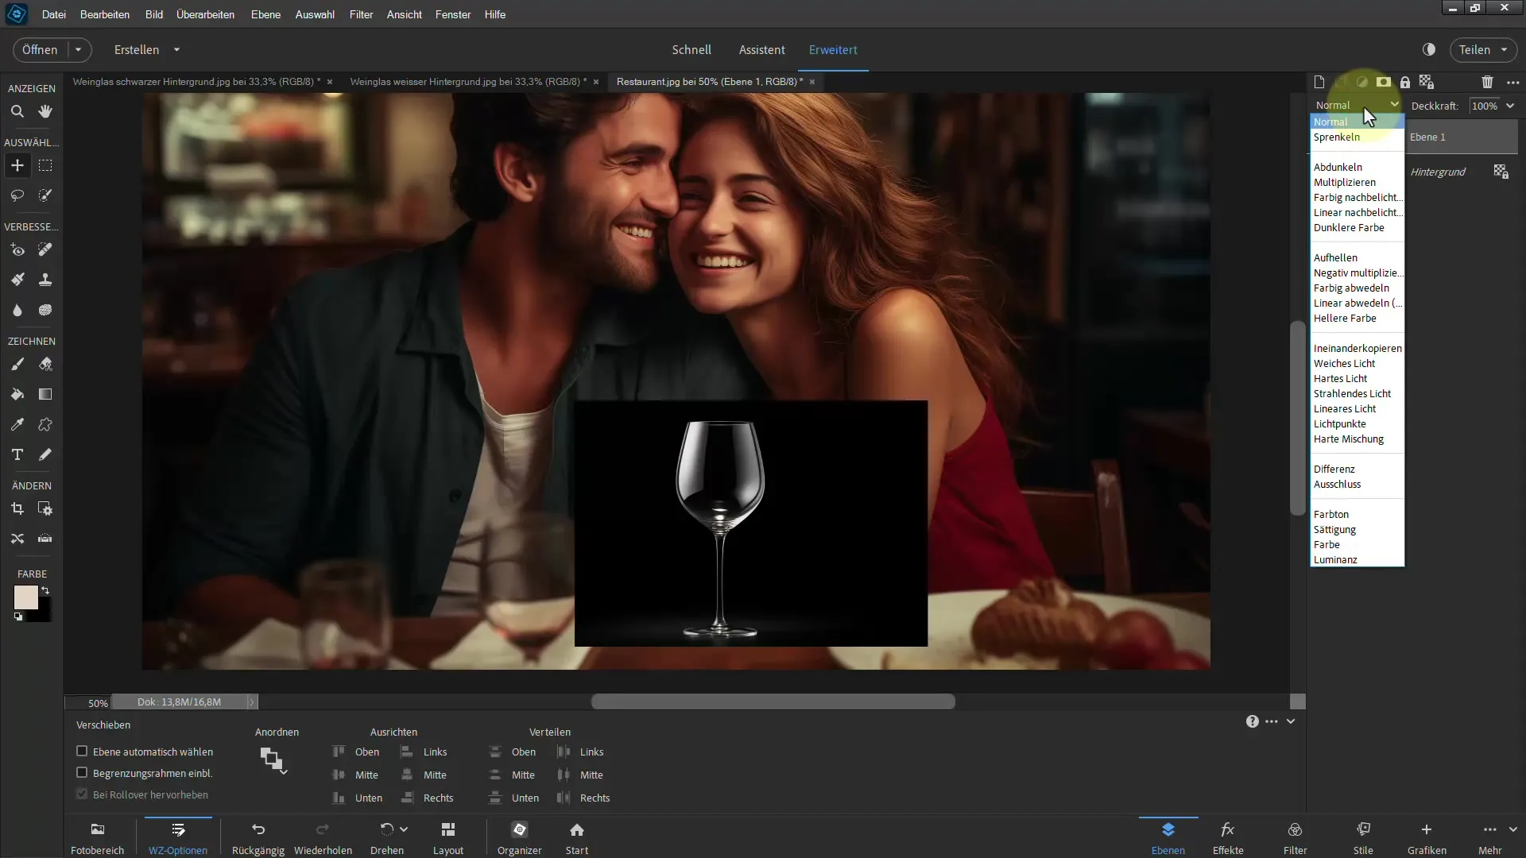Select the Paint Bucket tool
The image size is (1526, 858).
point(17,394)
